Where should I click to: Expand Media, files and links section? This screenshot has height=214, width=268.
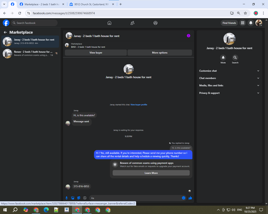(229, 86)
